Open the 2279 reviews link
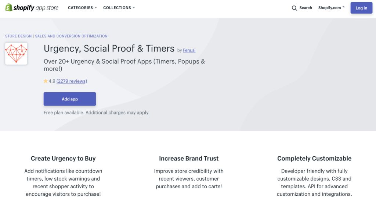The image size is (376, 199). [72, 81]
